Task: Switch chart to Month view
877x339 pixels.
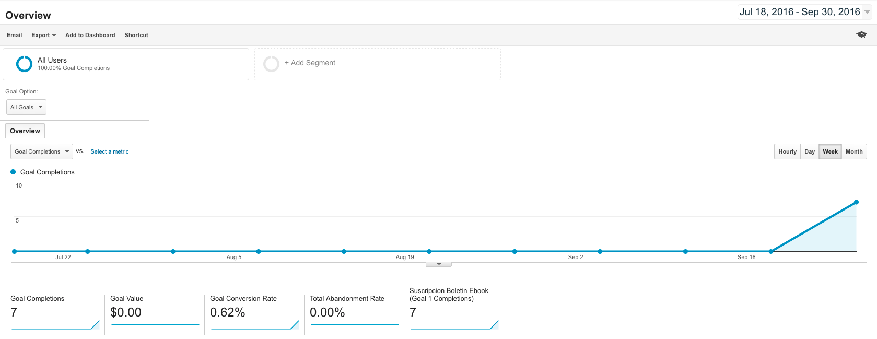Action: 854,151
